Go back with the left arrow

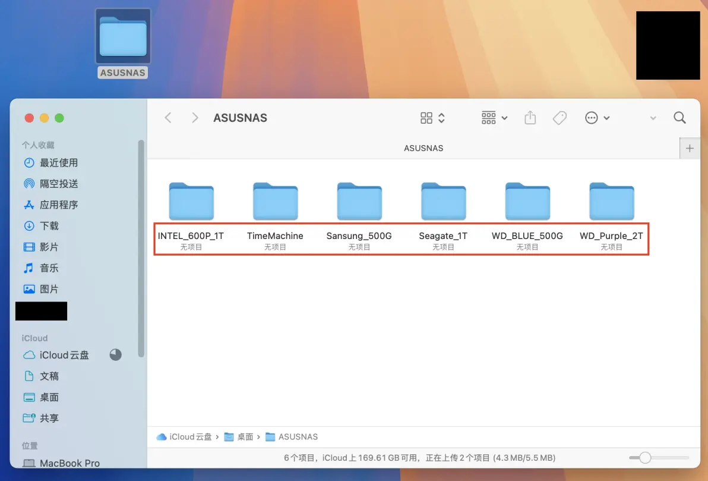[168, 118]
